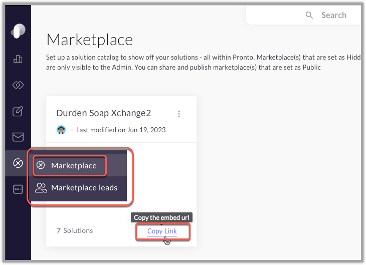Screen dimensions: 366x265
Task: Click the magnifying glass search icon
Action: 309,15
